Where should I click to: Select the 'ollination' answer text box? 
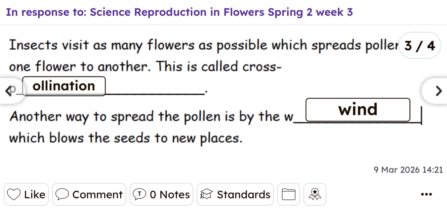(x=64, y=86)
